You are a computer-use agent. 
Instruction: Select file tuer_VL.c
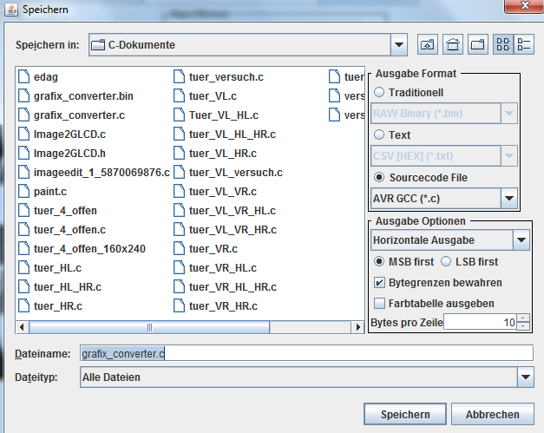tap(205, 95)
